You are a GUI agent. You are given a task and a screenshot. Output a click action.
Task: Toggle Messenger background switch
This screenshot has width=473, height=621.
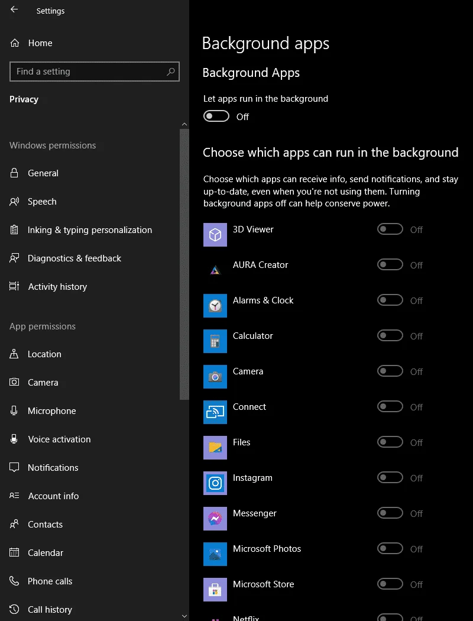pos(390,513)
